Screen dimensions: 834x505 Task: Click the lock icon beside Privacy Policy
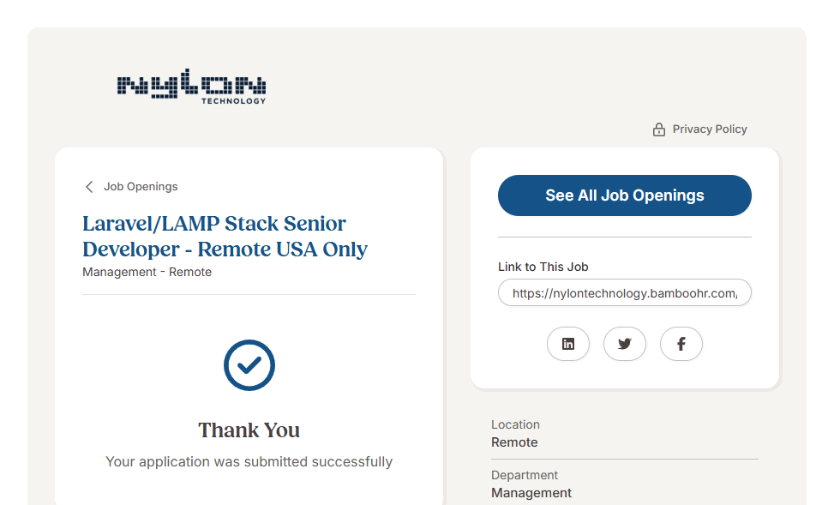pos(658,129)
